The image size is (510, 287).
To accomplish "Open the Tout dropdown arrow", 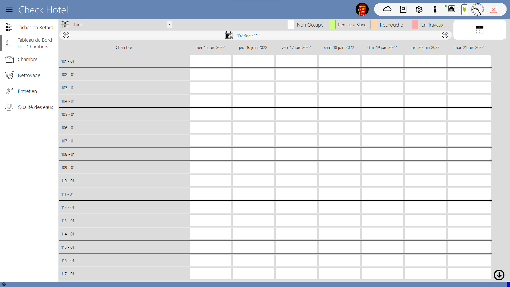I will pyautogui.click(x=169, y=24).
